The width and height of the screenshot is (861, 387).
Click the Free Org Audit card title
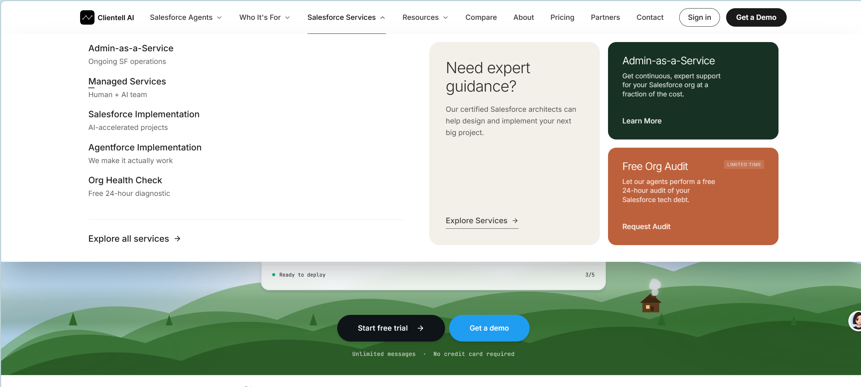pos(655,166)
